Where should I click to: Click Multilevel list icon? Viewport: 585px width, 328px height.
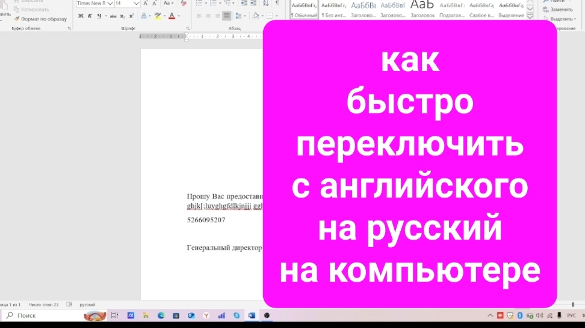click(227, 4)
